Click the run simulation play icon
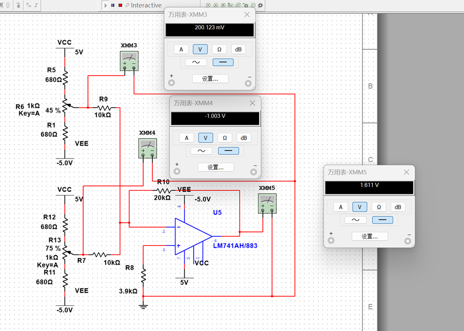464x331 pixels. pos(106,5)
